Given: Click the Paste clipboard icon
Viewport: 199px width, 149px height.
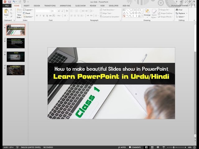Looking at the screenshot, I should [6, 11].
